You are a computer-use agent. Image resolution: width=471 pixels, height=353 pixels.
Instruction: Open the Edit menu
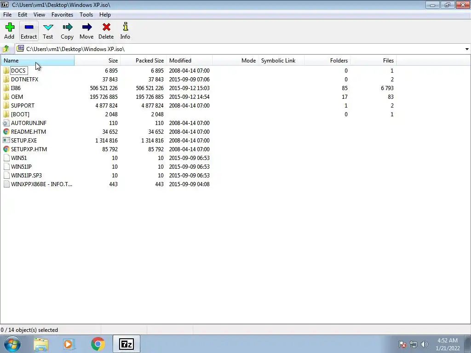23,14
